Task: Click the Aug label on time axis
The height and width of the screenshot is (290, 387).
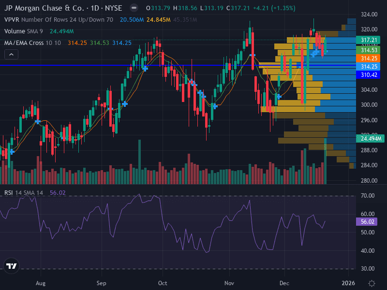Action: pos(41,283)
